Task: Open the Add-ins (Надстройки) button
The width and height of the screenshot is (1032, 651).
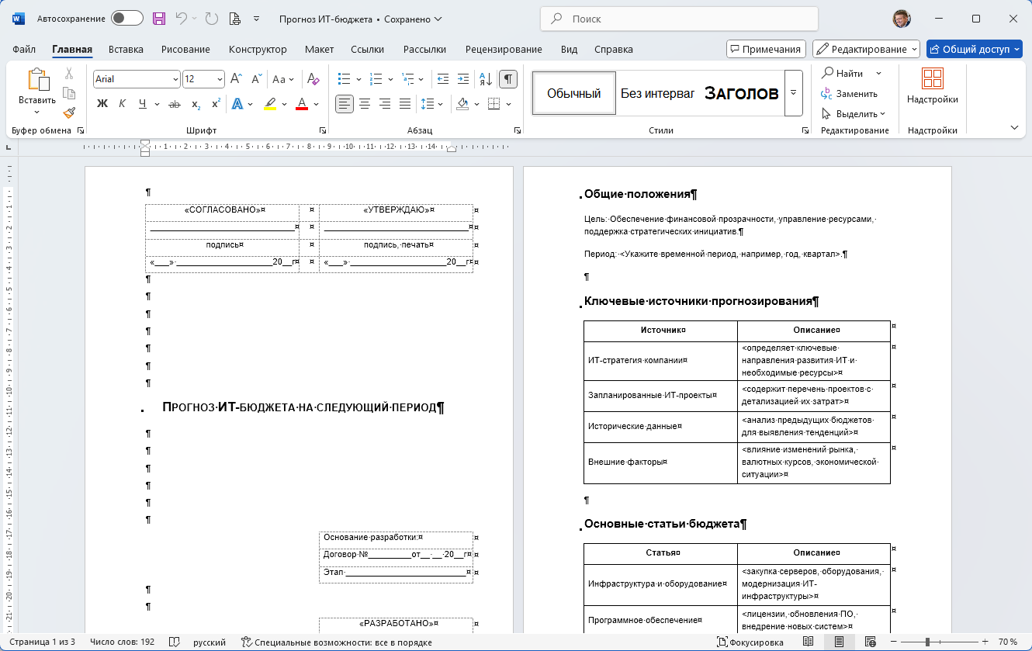Action: click(933, 87)
